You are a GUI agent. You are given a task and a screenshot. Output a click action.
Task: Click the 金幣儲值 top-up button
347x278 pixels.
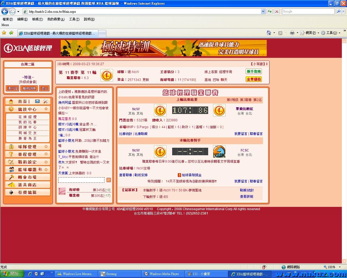[254, 79]
